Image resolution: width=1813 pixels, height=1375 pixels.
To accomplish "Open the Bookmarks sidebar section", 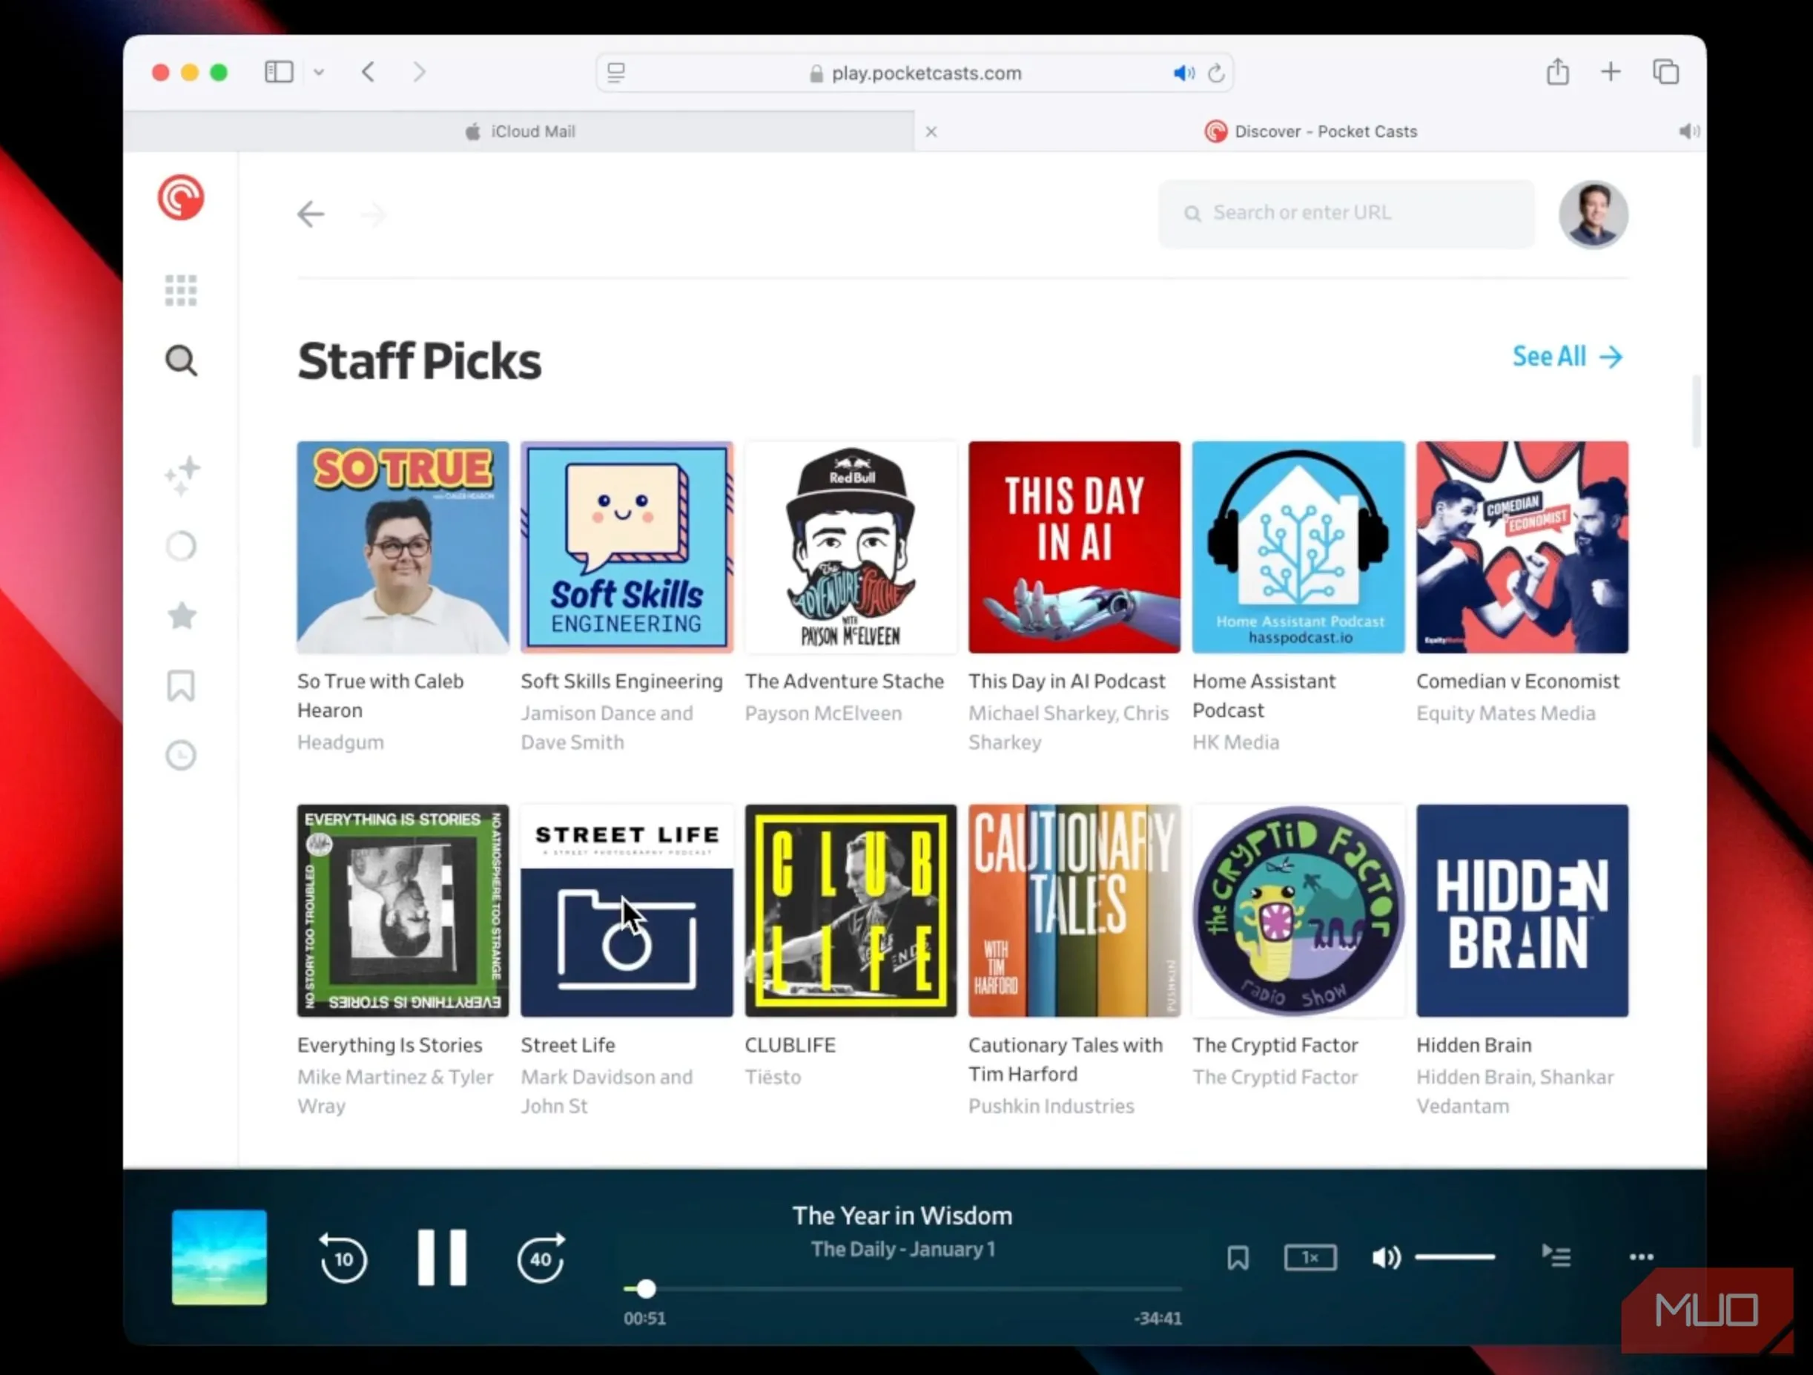I will (180, 686).
